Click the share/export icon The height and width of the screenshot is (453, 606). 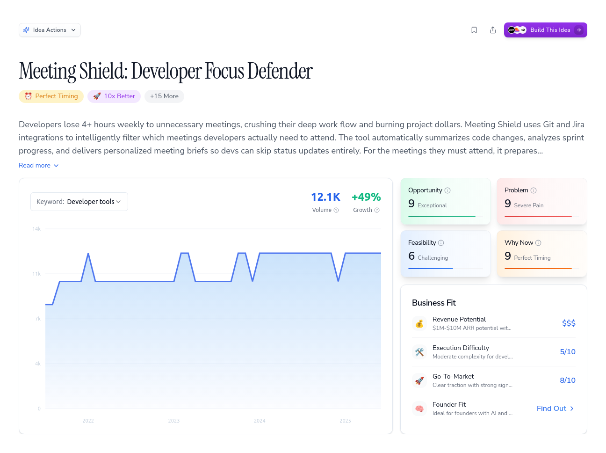493,30
